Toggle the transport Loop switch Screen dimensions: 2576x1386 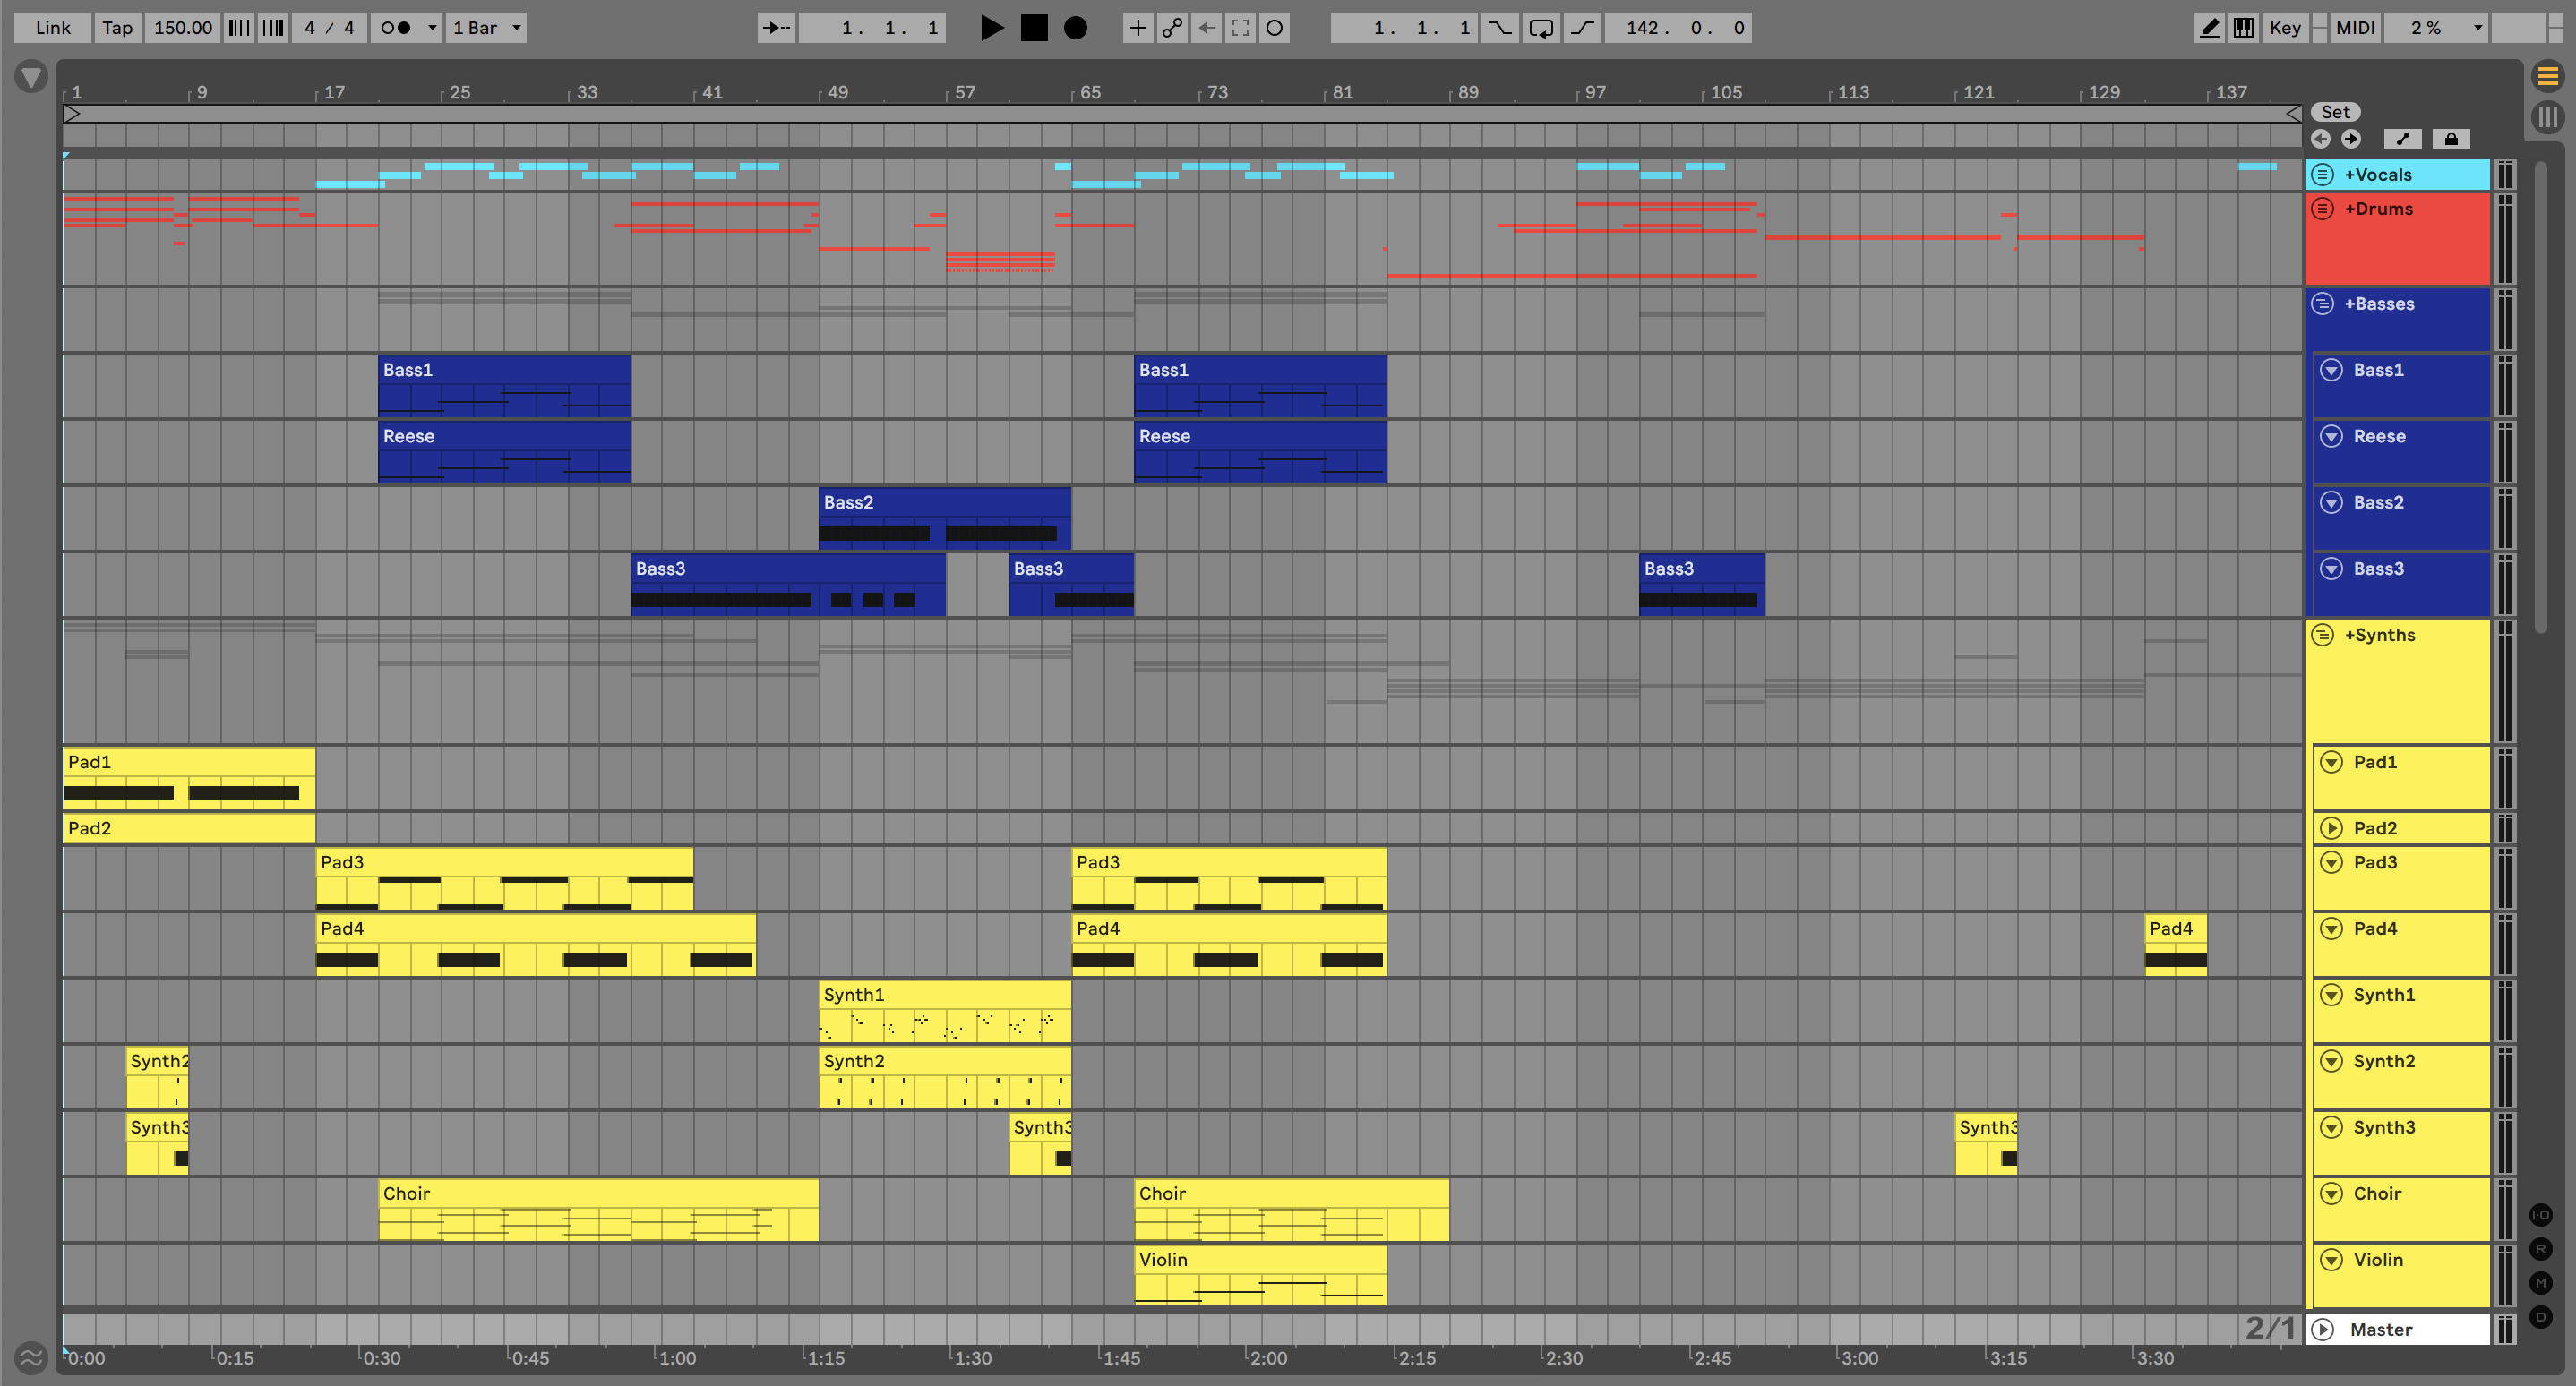[x=1541, y=28]
